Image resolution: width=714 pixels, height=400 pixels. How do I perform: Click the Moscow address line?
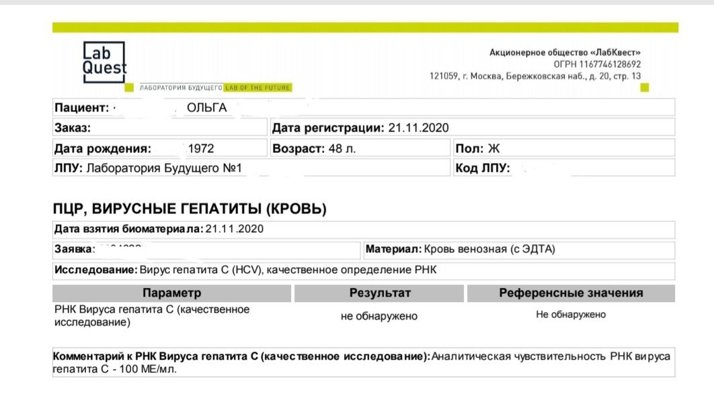pos(534,77)
